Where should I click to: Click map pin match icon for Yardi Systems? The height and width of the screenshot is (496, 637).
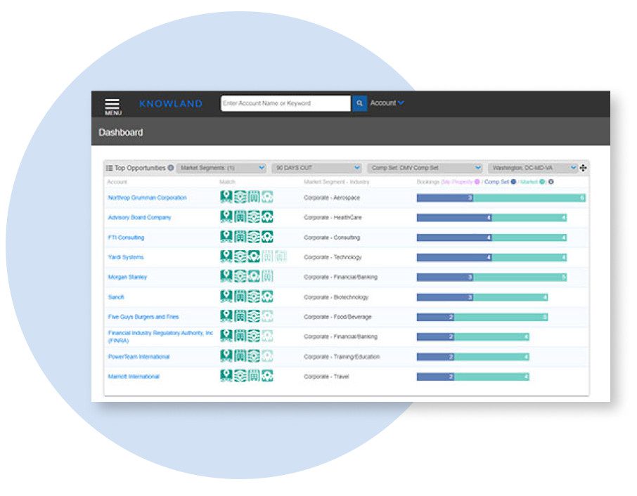pos(226,256)
